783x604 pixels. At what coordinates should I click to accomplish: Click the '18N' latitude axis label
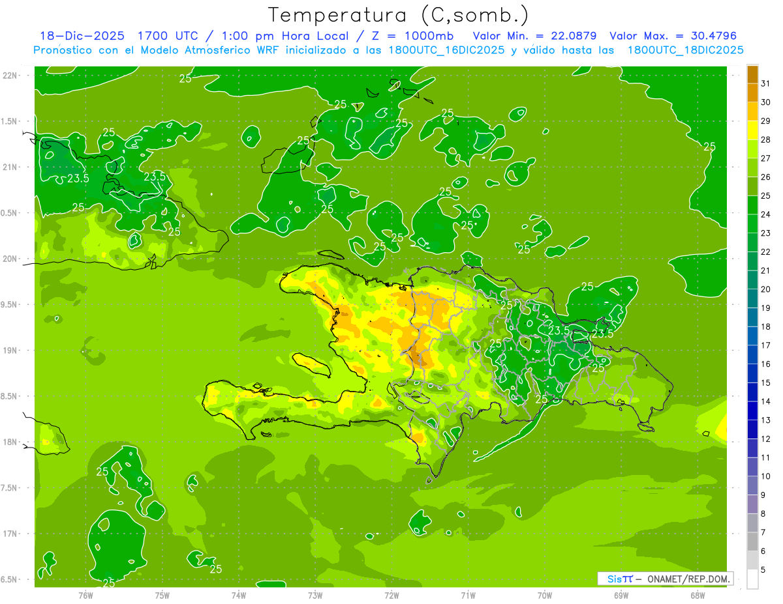point(11,442)
